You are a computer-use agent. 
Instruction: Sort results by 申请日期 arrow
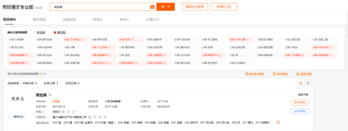point(36,83)
